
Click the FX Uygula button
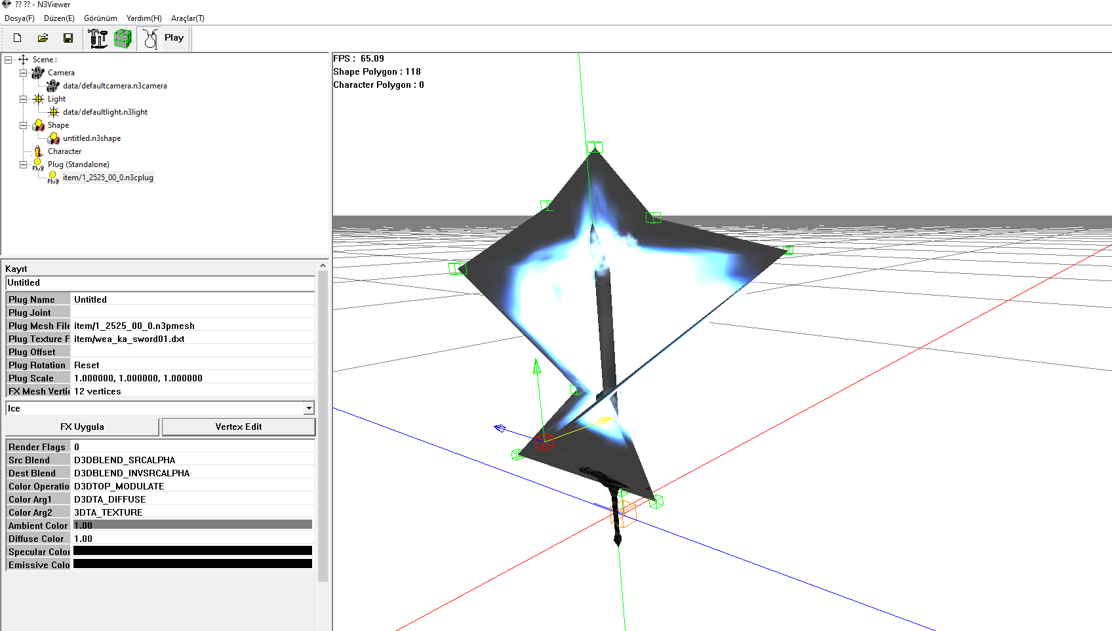point(82,427)
